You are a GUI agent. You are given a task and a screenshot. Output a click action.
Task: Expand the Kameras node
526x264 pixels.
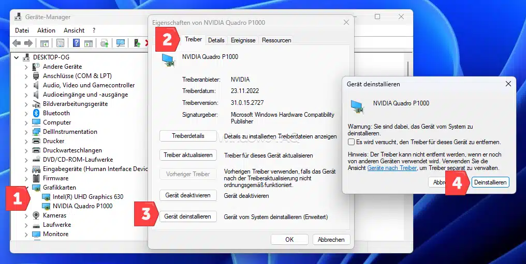pyautogui.click(x=26, y=216)
